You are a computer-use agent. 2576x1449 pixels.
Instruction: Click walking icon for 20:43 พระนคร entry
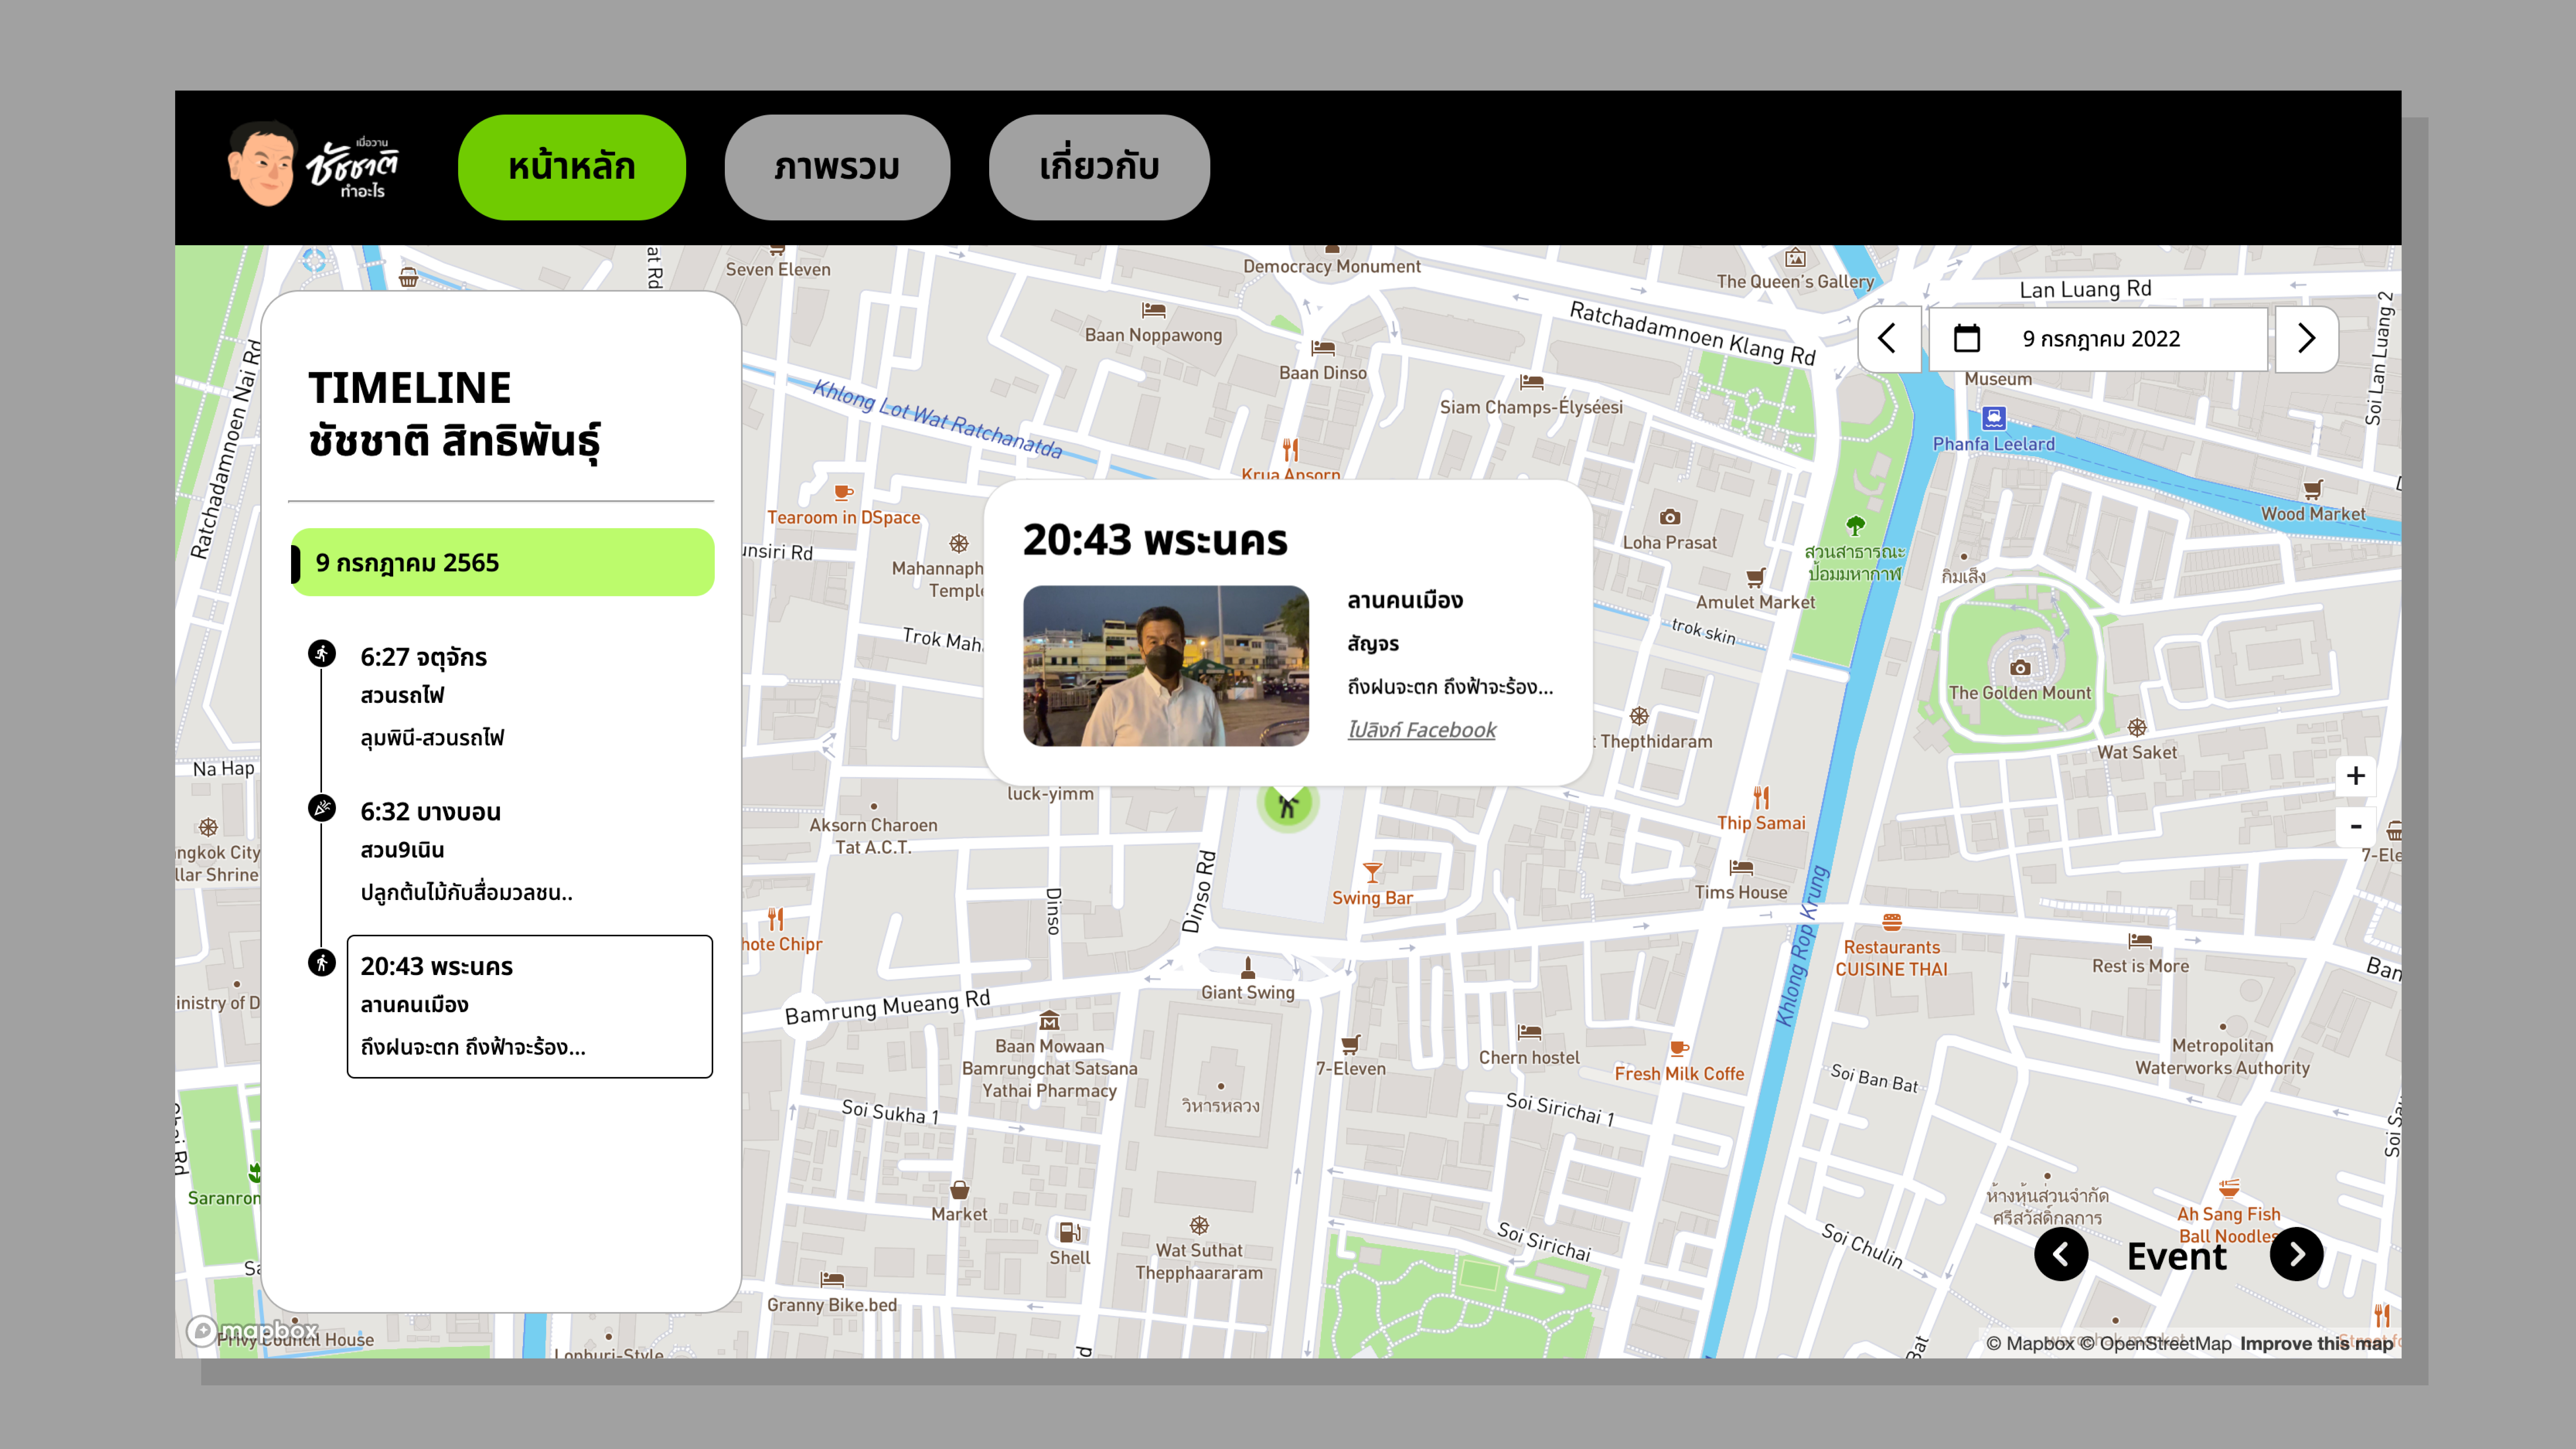(322, 963)
